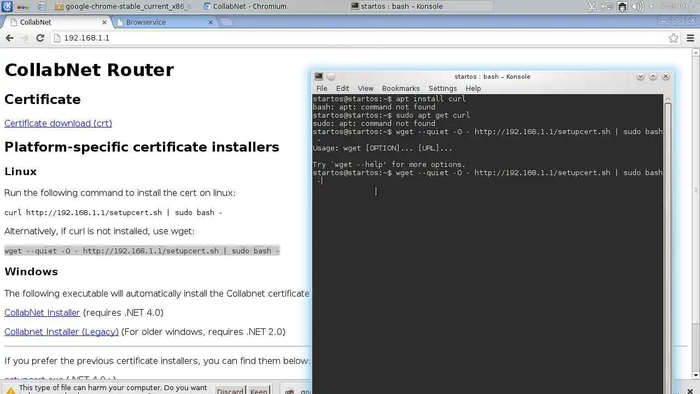The height and width of the screenshot is (394, 700).
Task: Open the Konsole Edit menu
Action: [342, 88]
